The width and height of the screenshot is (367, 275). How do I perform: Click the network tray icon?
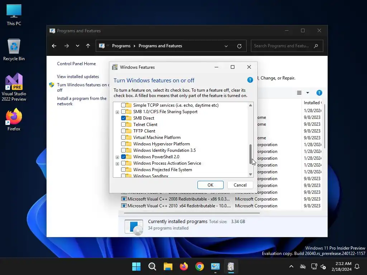point(314,266)
